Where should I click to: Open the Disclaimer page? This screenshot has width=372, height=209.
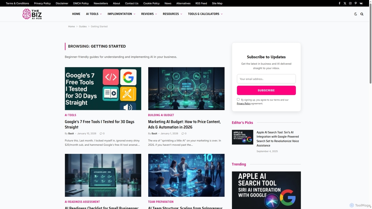[x=62, y=3]
